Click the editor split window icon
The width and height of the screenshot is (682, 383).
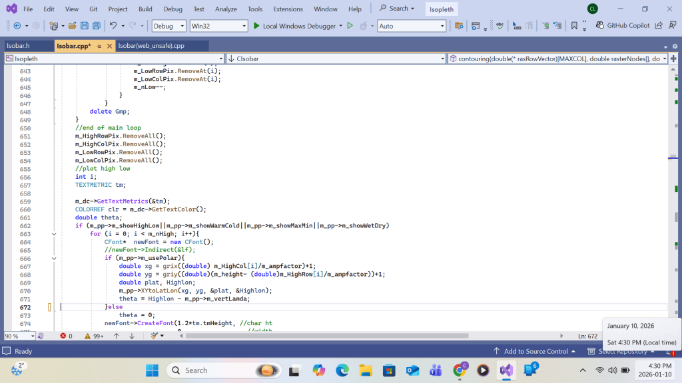[673, 59]
